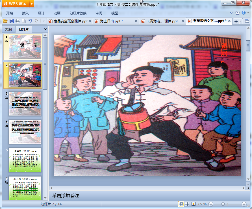This screenshot has width=252, height=209.
Task: Open the 开始 menu tab
Action: (10, 13)
